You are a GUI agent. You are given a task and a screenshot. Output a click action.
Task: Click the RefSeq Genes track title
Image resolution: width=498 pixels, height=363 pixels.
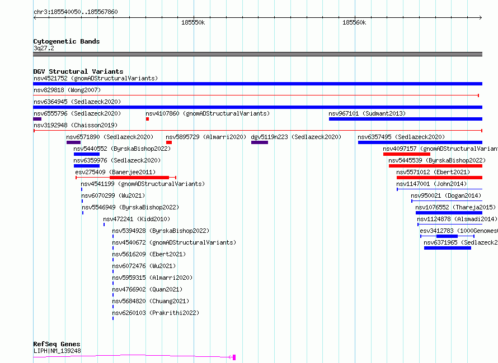pyautogui.click(x=57, y=344)
